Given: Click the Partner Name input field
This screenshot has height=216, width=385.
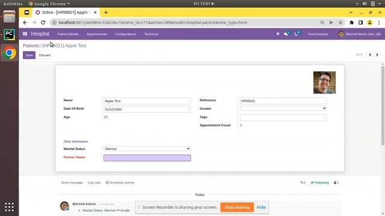Looking at the screenshot, I should click(147, 158).
